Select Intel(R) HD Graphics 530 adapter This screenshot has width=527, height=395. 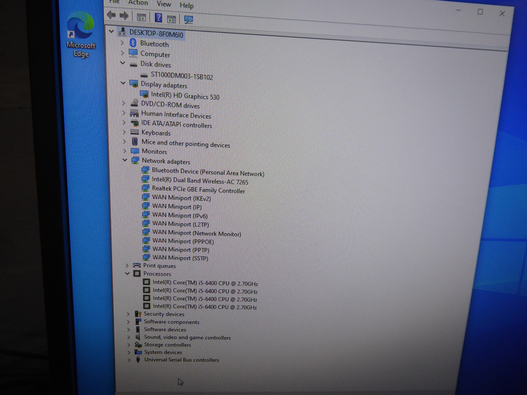(x=185, y=95)
